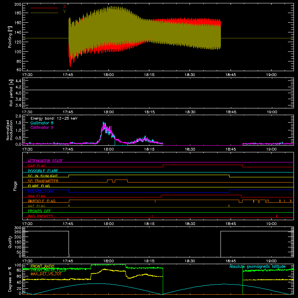Click the Roll period axis title
This screenshot has height=298, width=298.
tap(11, 93)
